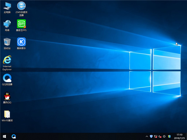Open the blue shield security tray icon
The image size is (187, 140).
[151, 136]
